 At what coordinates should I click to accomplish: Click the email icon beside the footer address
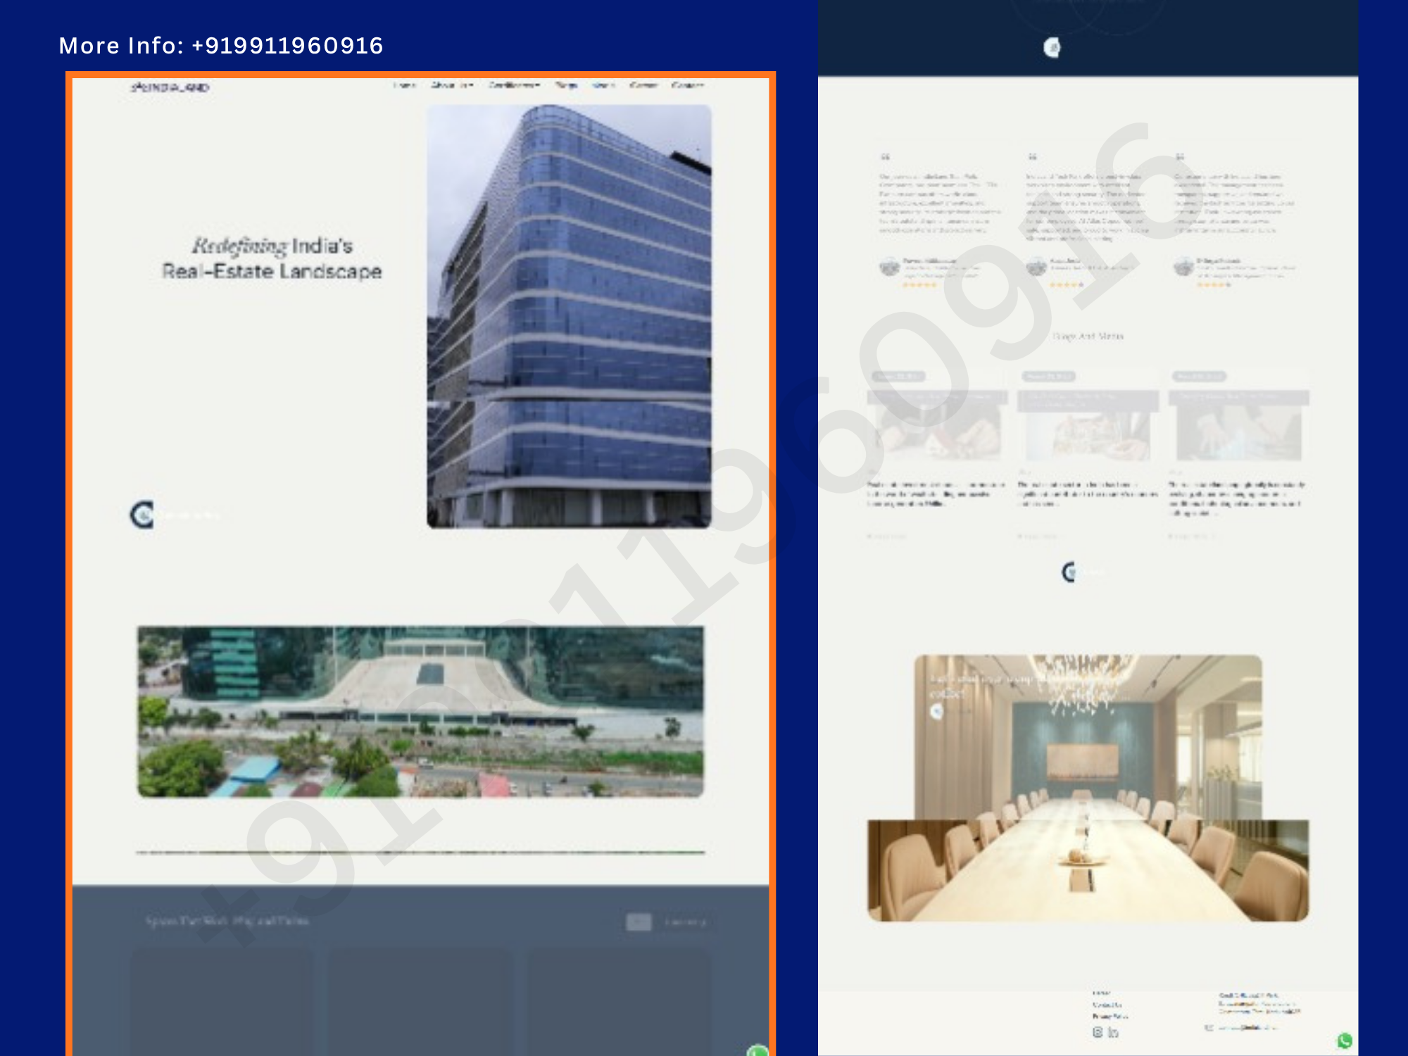tap(1209, 1028)
